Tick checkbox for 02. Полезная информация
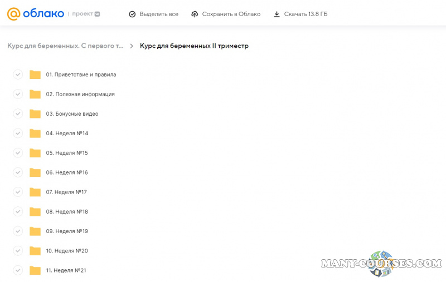446x282 pixels. point(18,94)
